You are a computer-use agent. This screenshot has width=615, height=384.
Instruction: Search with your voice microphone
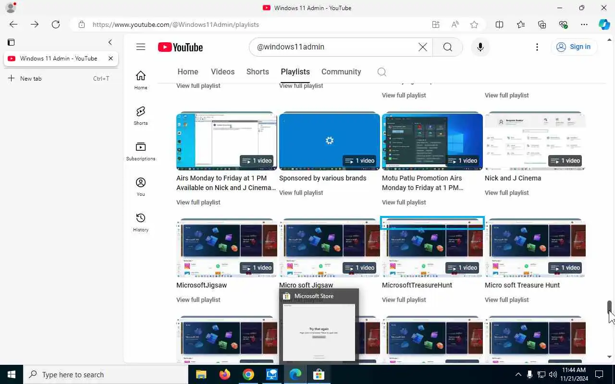point(480,47)
